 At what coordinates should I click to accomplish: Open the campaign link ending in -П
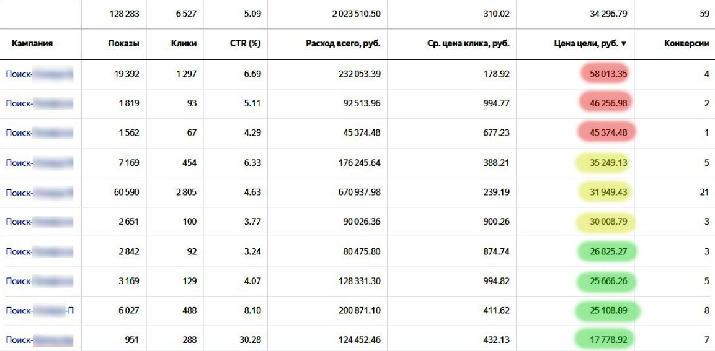pos(40,311)
